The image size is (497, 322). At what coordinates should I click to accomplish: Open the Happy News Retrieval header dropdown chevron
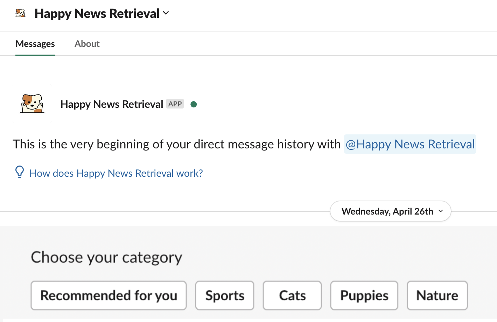(166, 13)
